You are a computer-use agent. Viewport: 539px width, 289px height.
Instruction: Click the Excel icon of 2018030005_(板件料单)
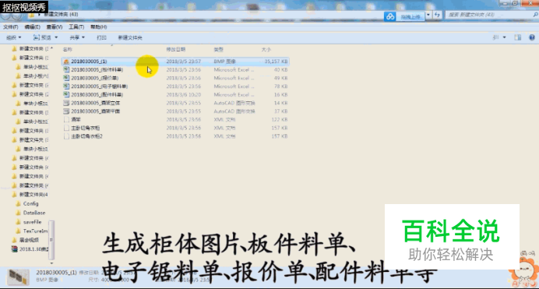pyautogui.click(x=66, y=70)
